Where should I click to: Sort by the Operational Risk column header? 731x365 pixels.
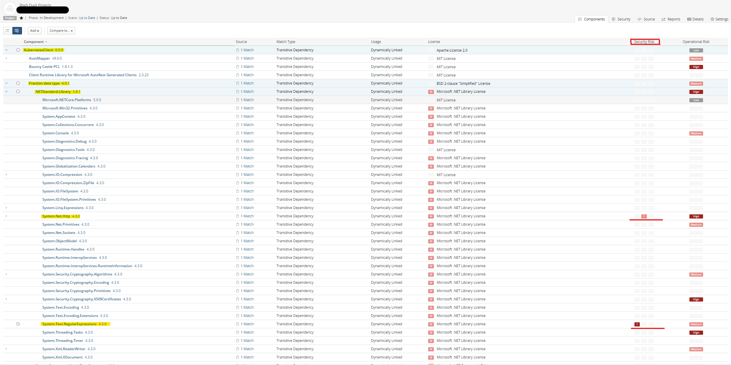(x=696, y=42)
